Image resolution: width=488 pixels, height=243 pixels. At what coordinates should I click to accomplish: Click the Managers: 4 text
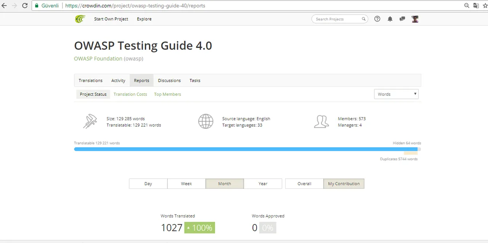click(350, 125)
